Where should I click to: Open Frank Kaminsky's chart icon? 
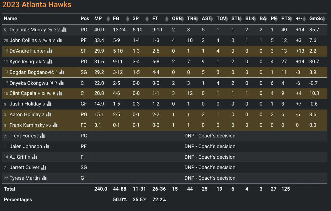pyautogui.click(x=55, y=125)
